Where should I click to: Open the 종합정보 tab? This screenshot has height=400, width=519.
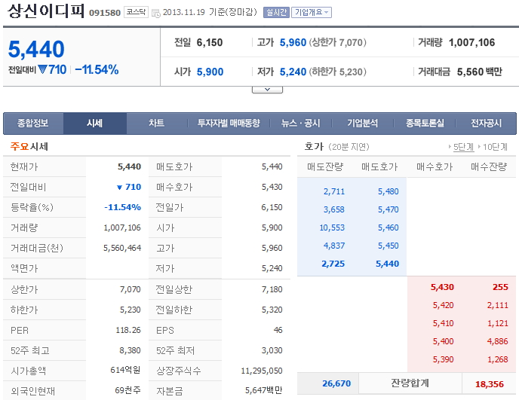coord(33,124)
